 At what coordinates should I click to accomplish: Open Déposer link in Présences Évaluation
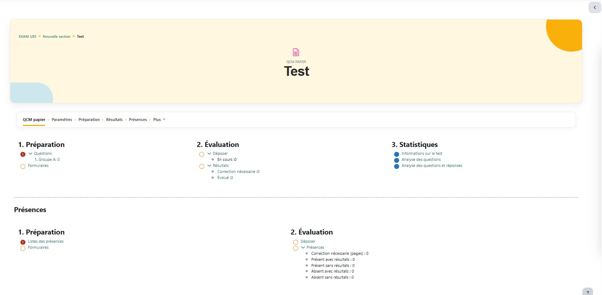click(308, 242)
